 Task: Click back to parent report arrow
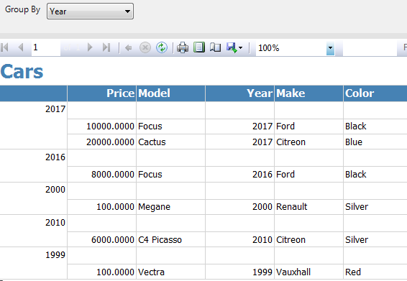click(128, 47)
